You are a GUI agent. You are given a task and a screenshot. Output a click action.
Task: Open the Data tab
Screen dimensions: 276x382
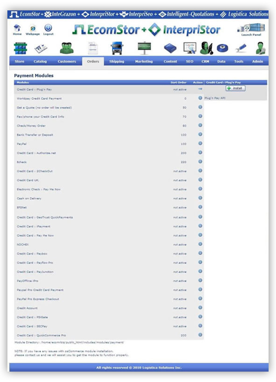click(x=221, y=61)
